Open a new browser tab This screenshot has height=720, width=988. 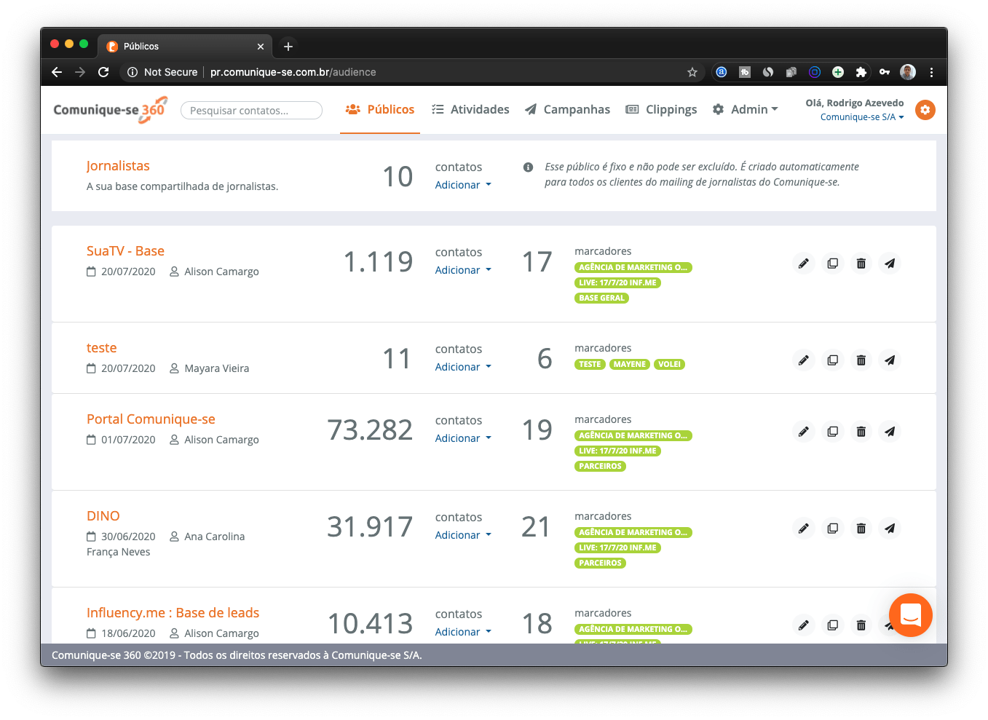click(288, 47)
